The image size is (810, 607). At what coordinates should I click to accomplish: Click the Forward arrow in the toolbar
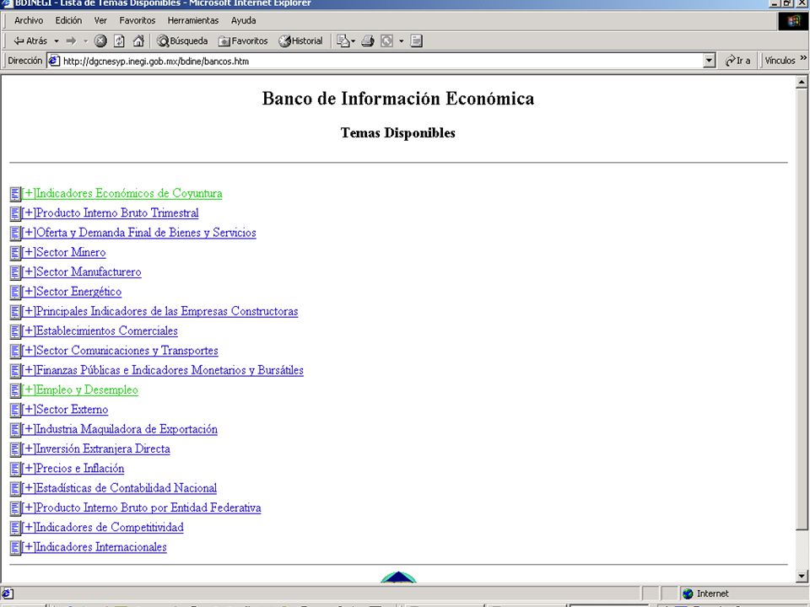(x=71, y=40)
